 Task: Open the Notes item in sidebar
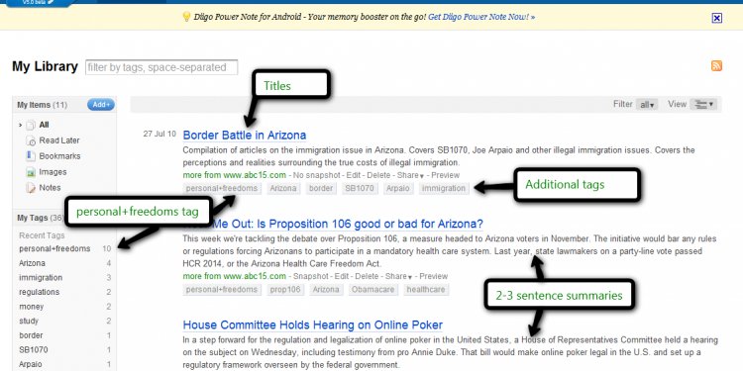(44, 187)
